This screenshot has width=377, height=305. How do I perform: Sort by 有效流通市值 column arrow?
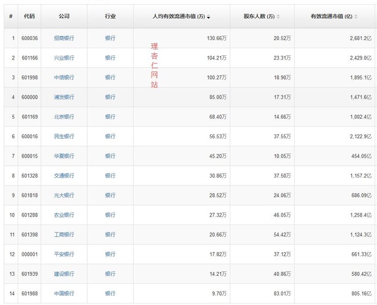(x=356, y=17)
